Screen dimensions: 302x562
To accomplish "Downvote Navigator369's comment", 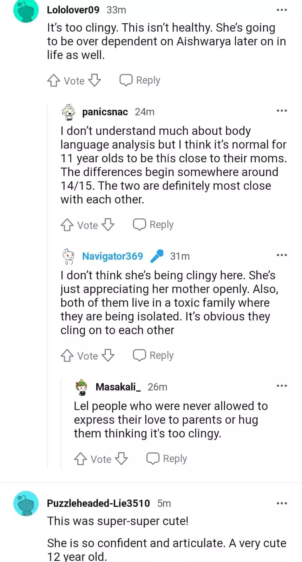I will click(x=108, y=355).
